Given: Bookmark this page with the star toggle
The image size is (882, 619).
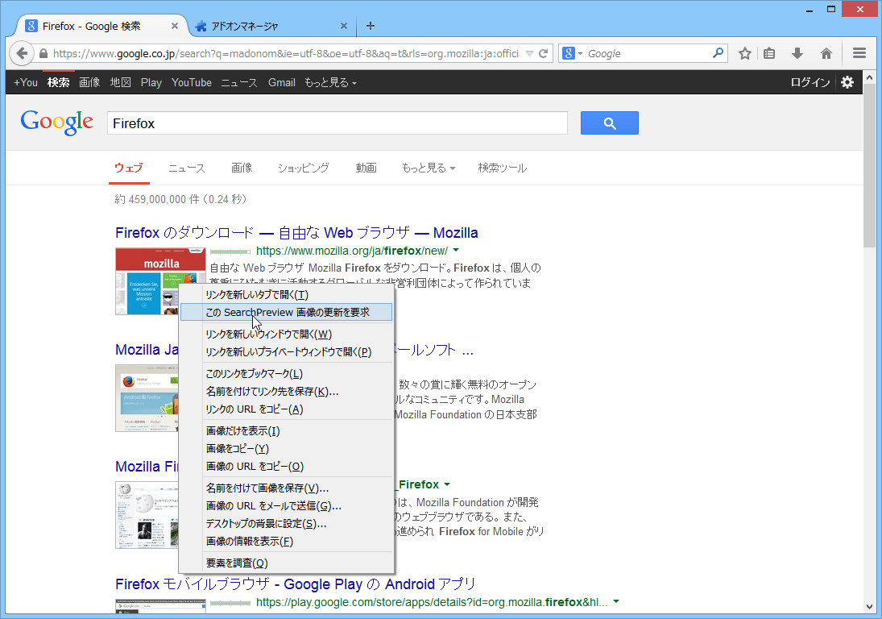Looking at the screenshot, I should (x=743, y=52).
